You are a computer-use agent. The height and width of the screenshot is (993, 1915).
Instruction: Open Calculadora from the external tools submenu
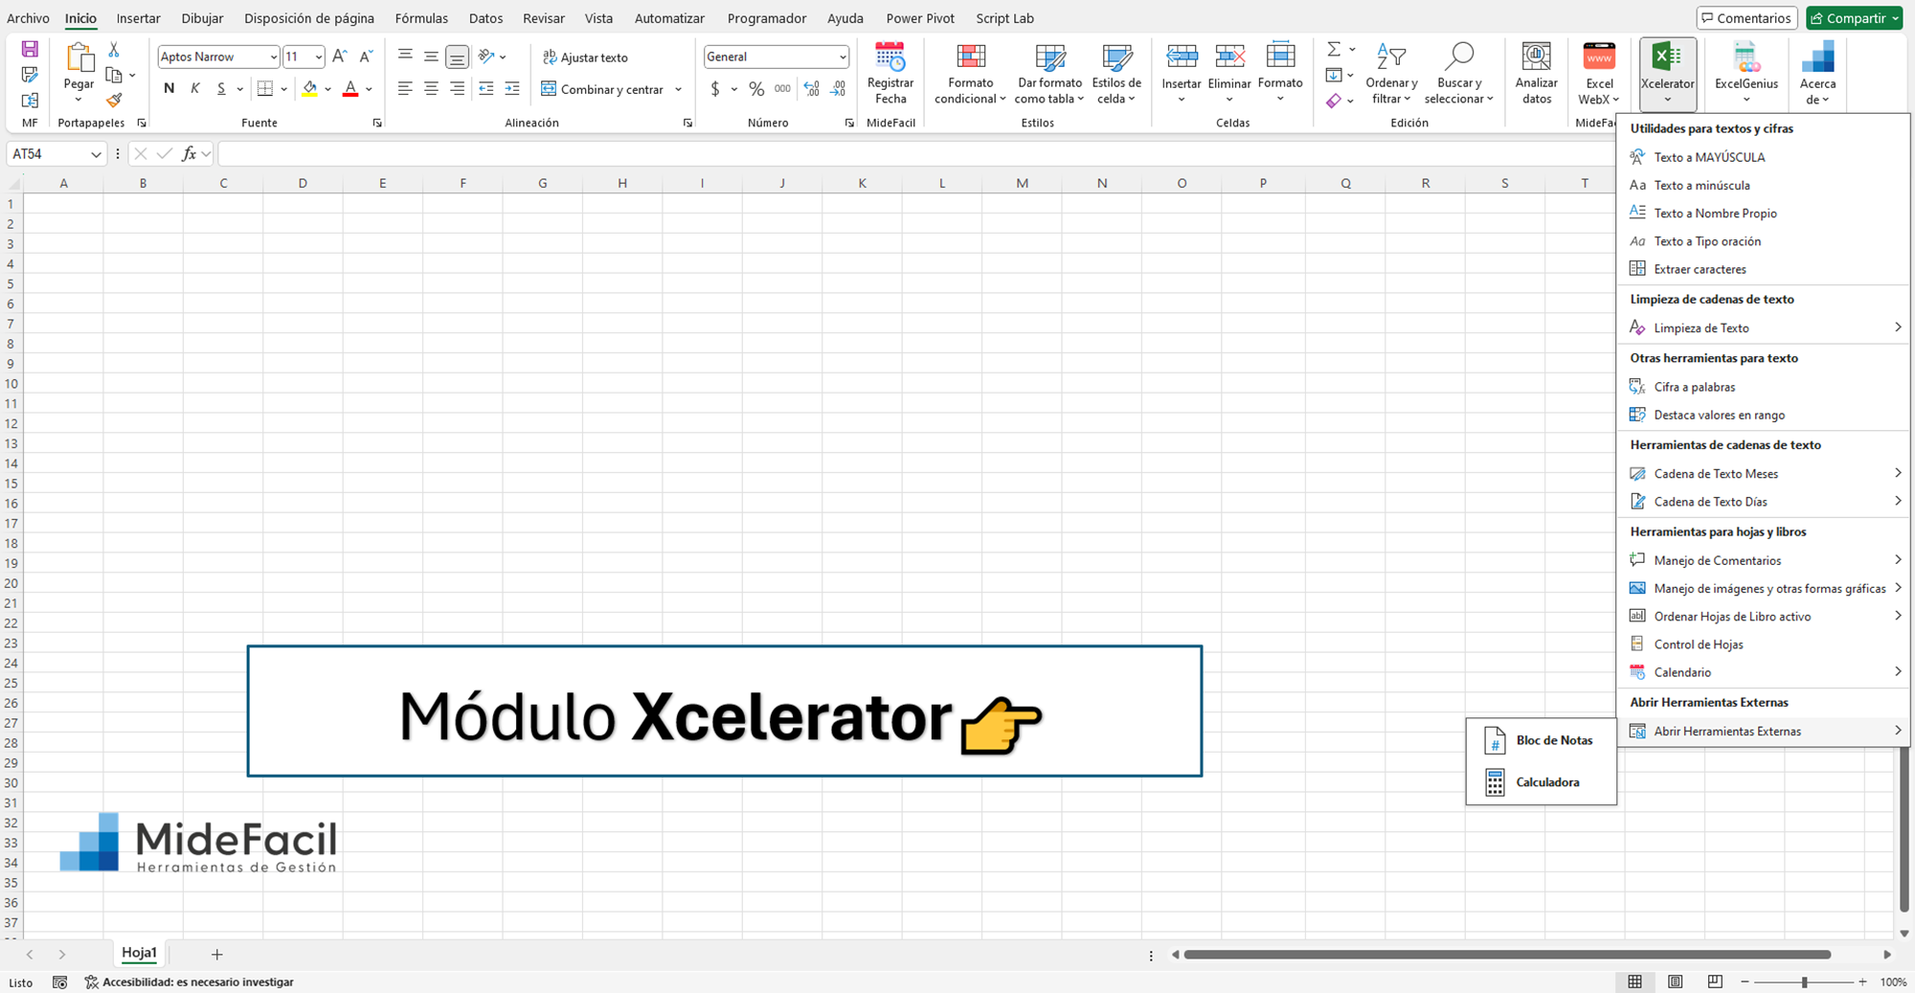(x=1541, y=782)
